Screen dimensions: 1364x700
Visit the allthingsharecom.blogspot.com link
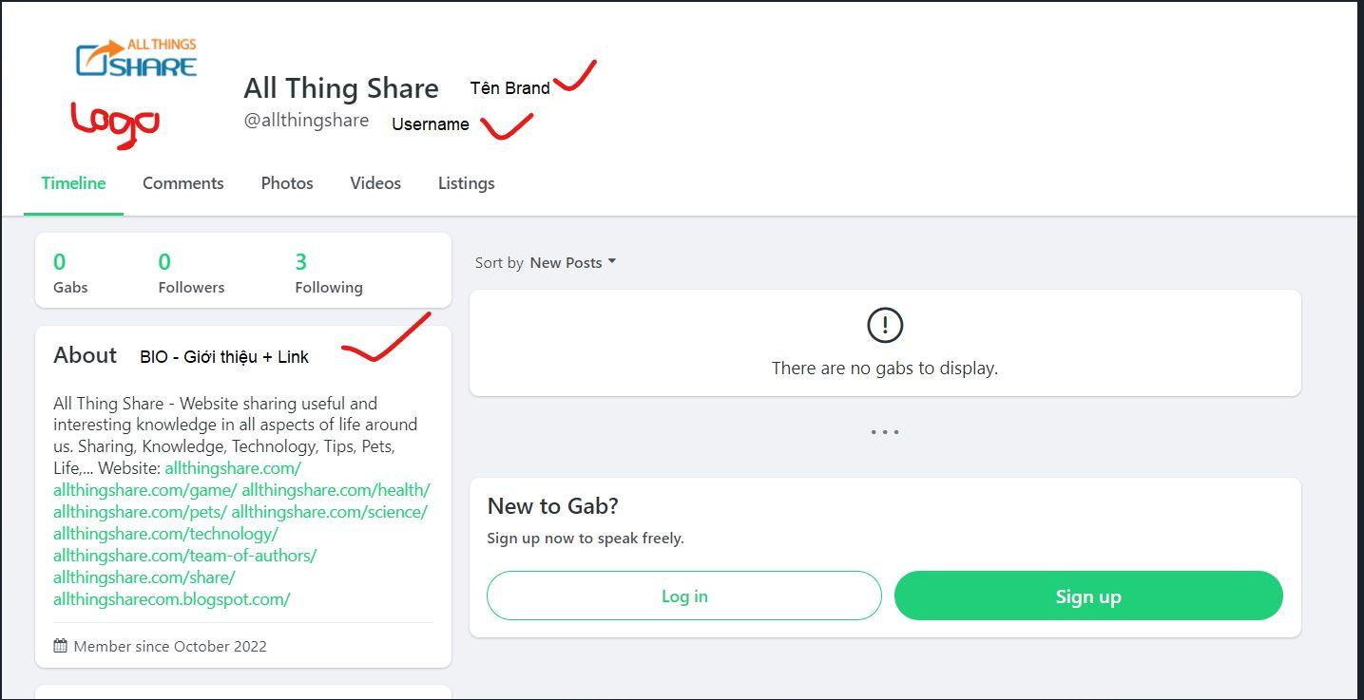click(171, 599)
